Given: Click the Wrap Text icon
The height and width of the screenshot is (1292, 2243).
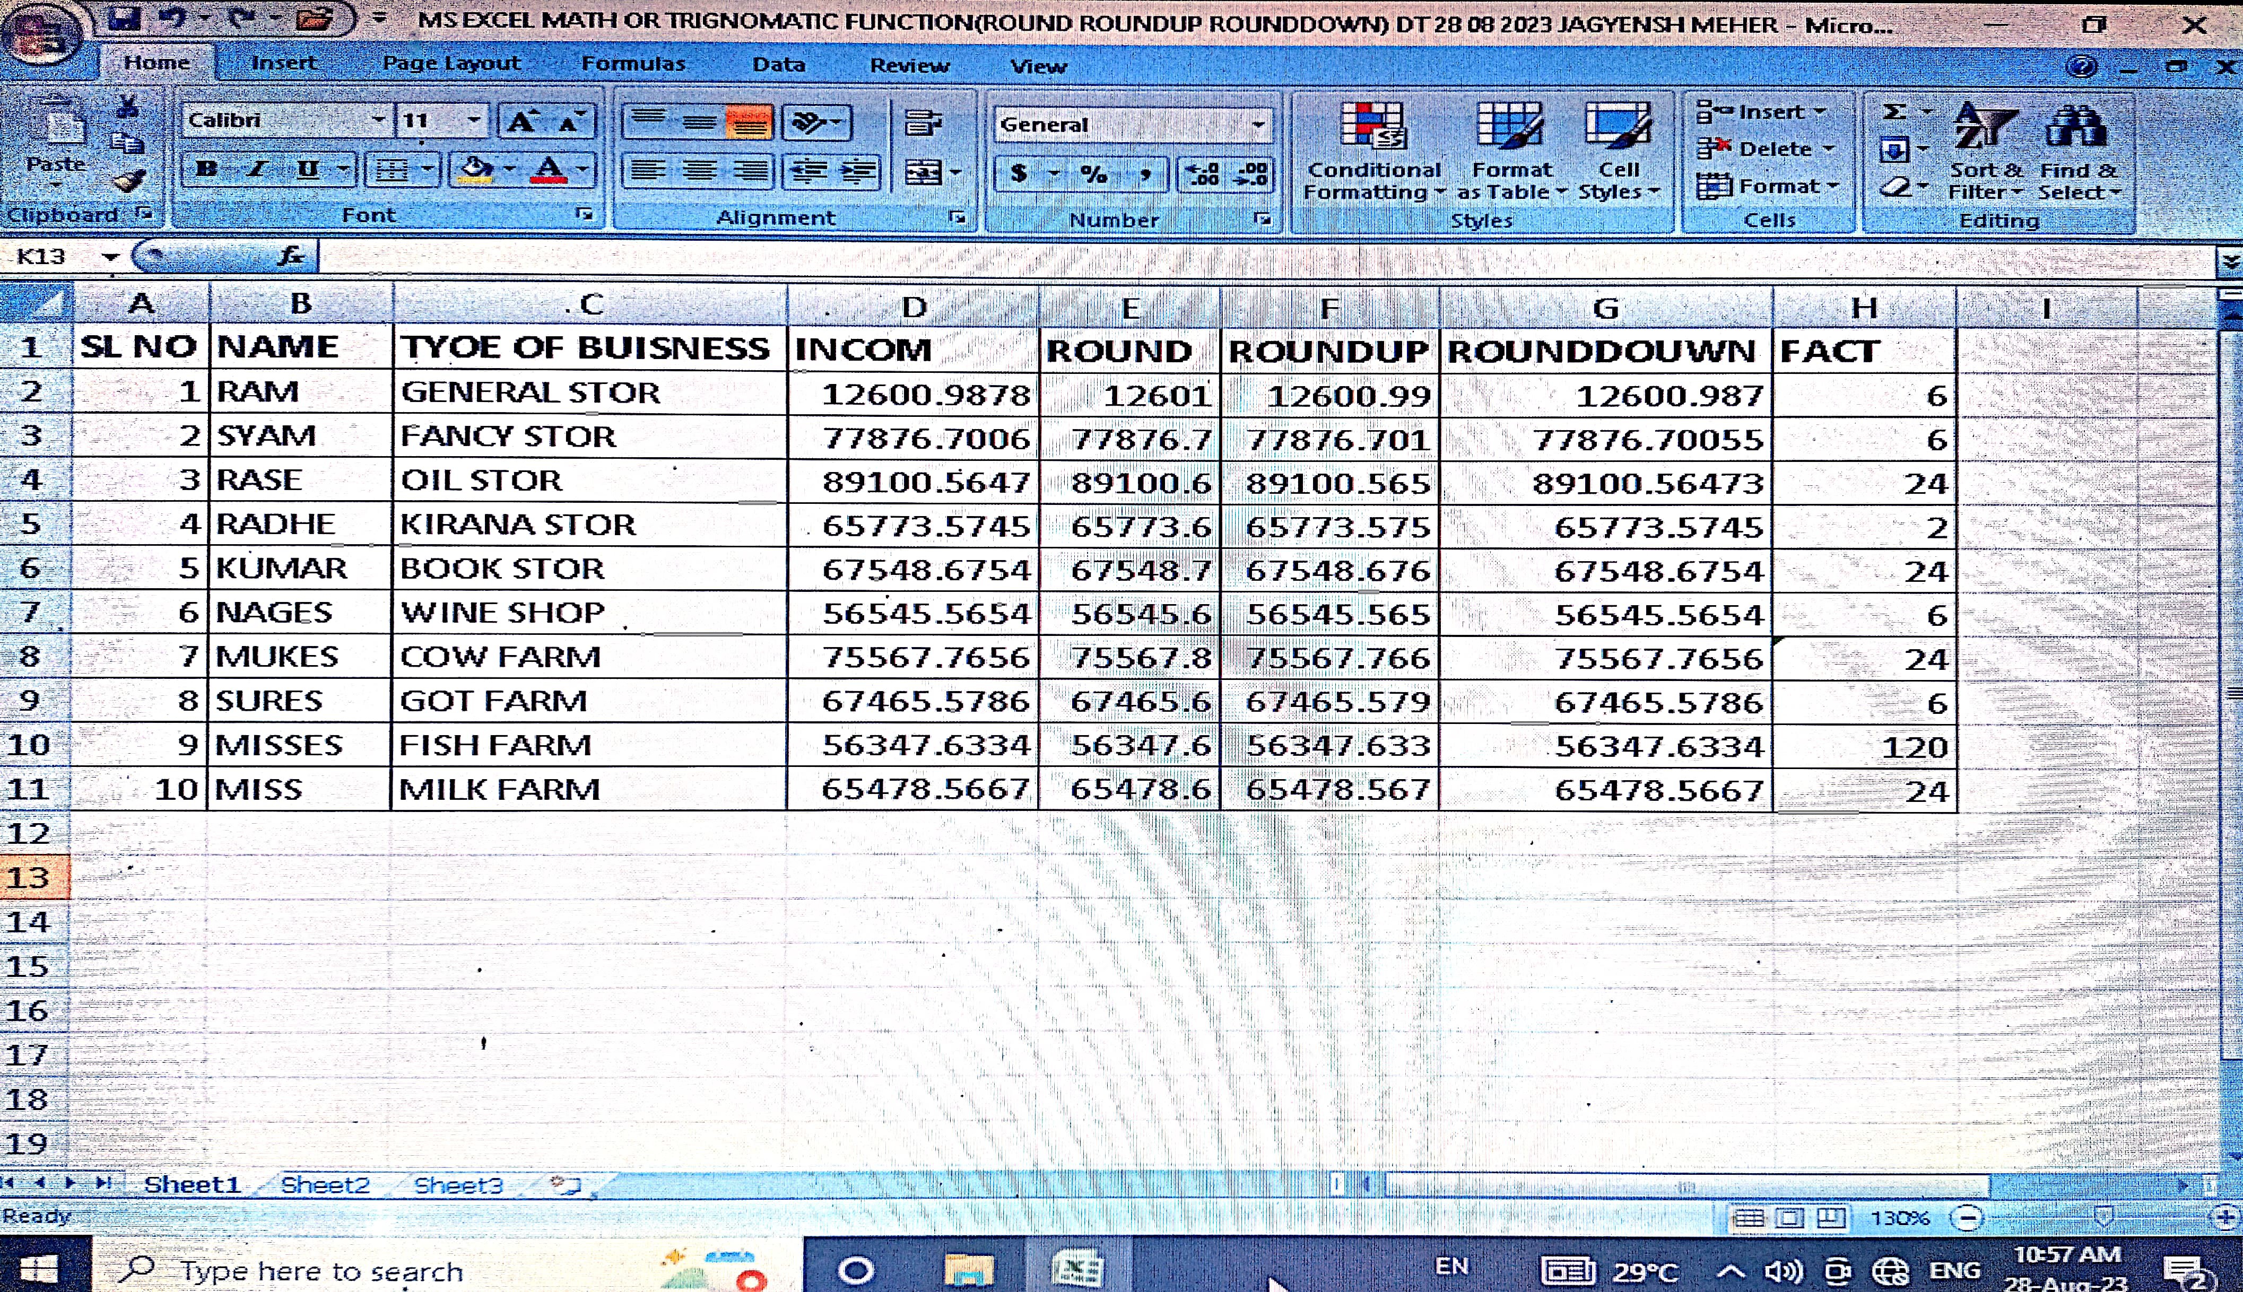Looking at the screenshot, I should 922,123.
